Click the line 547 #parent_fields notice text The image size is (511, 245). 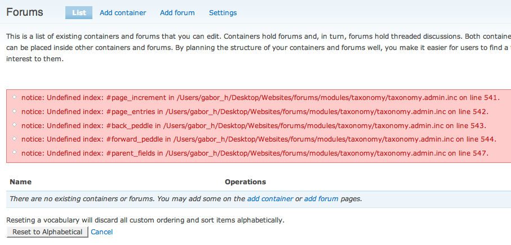[x=255, y=153]
